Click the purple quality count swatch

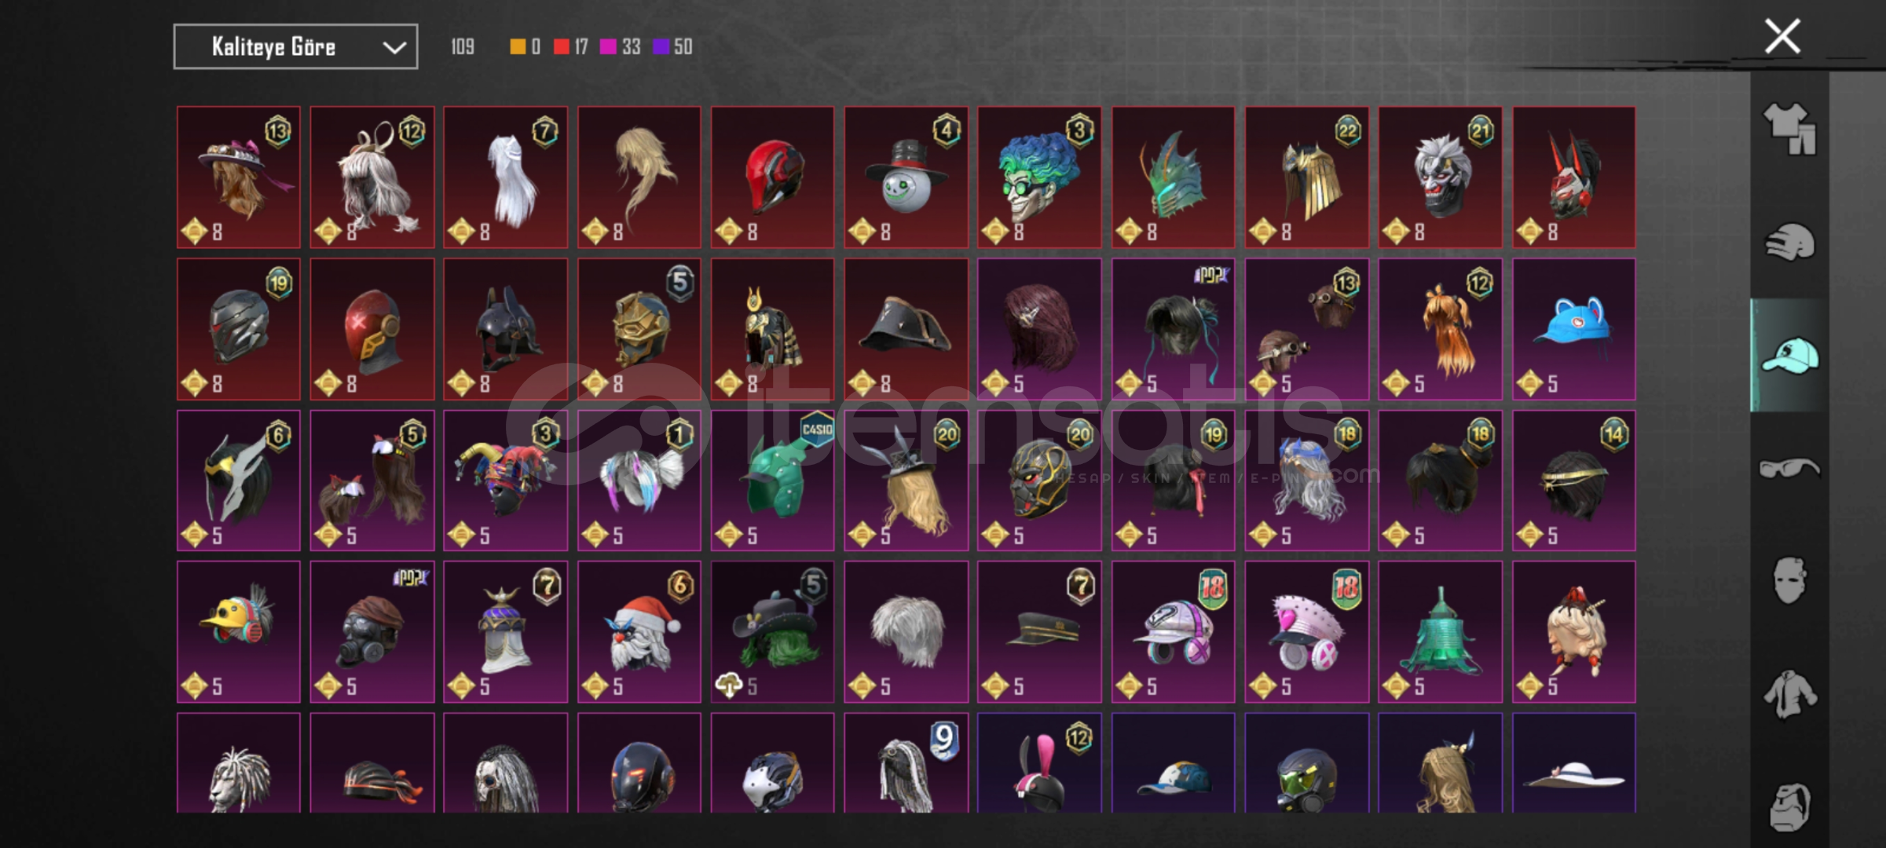point(661,47)
